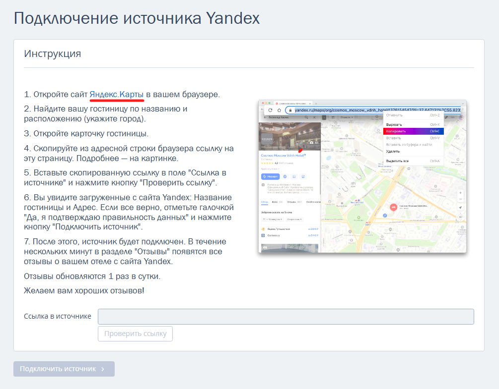Click the share icon in the hotel card

pos(303,176)
